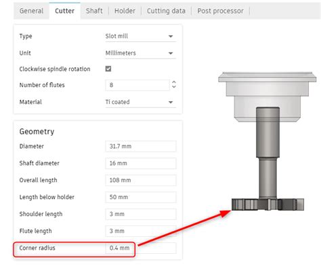Click the Number of flutes label
Screen dimensions: 321x266
pos(42,85)
